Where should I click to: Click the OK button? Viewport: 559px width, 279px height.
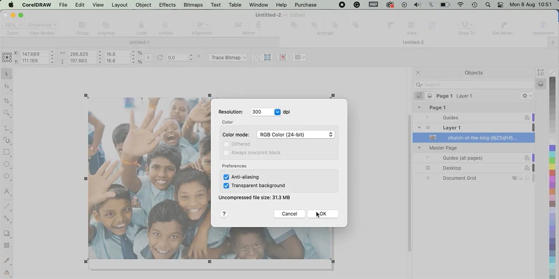[323, 213]
